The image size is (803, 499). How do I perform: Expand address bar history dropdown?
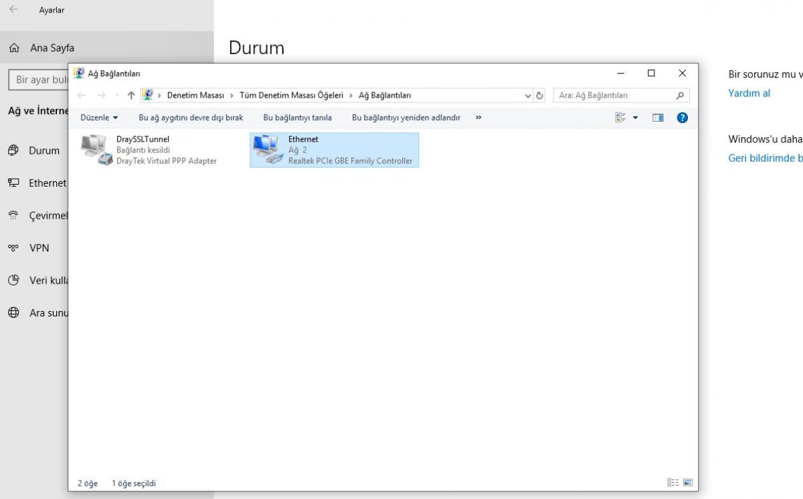click(528, 96)
